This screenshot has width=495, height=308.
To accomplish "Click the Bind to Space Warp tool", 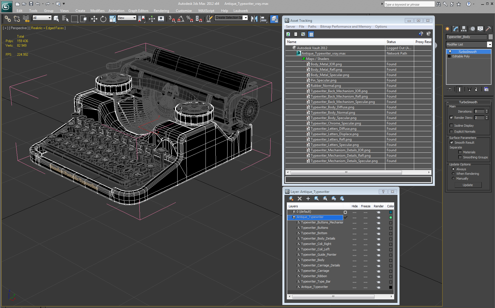I will (x=26, y=19).
